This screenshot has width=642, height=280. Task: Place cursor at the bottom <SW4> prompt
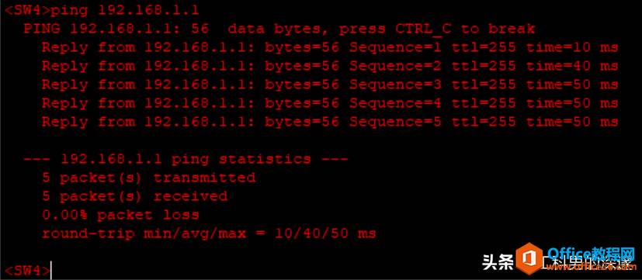click(27, 271)
